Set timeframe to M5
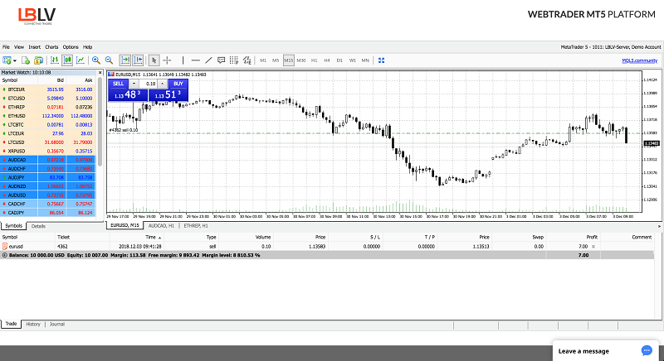The image size is (664, 361). [276, 60]
